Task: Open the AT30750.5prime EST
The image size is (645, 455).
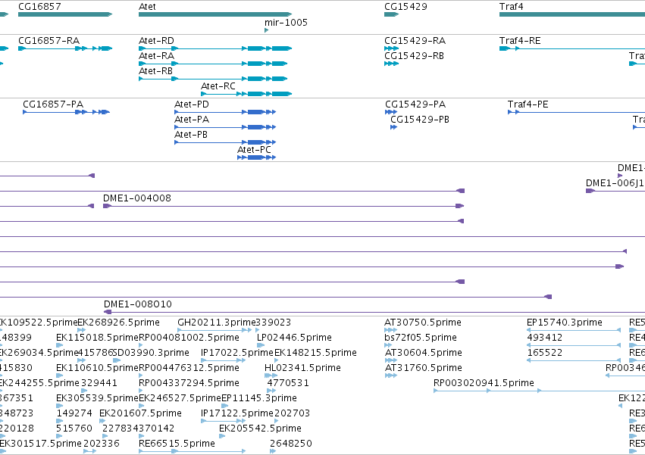Action: (x=391, y=329)
